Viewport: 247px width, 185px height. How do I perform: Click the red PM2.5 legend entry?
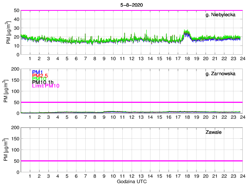[x=40, y=76]
